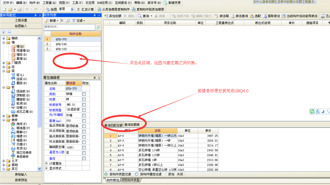Image resolution: width=330 pixels, height=185 pixels.
Task: Click the 添加 button below quota list
Action: pos(171,174)
